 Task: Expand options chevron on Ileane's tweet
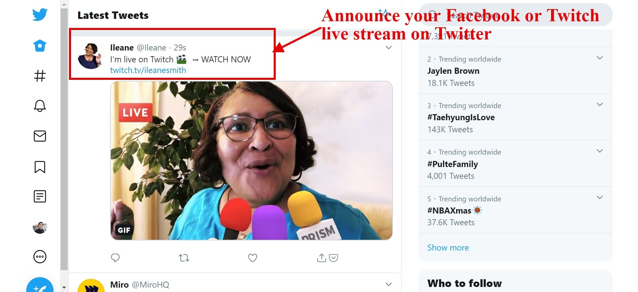tap(388, 47)
